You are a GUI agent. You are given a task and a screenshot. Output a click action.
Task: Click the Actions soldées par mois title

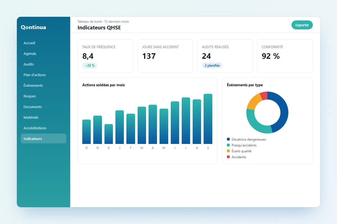tap(103, 85)
